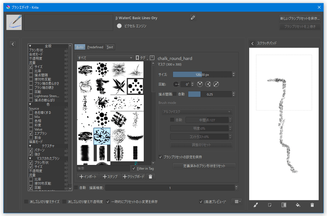Open the アルファマスク brush mode dropdown
The width and height of the screenshot is (327, 216).
click(197, 112)
